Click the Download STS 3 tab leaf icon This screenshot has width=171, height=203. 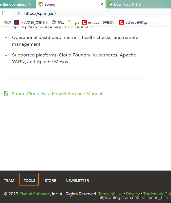point(110,4)
